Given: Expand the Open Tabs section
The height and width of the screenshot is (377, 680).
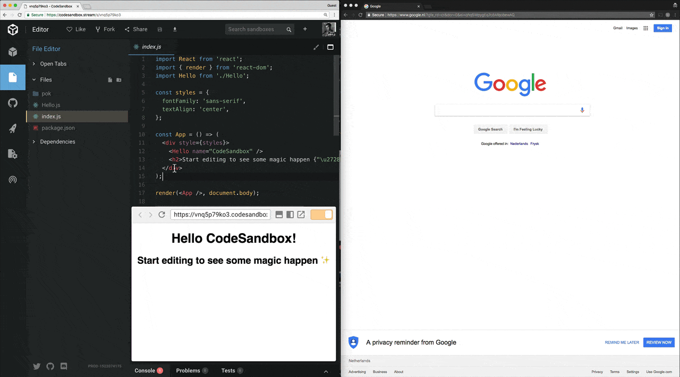Looking at the screenshot, I should click(53, 64).
